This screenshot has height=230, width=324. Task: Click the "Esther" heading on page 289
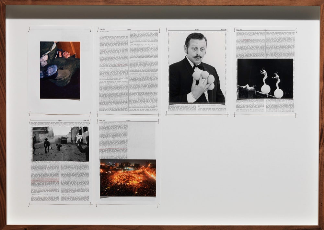point(129,29)
